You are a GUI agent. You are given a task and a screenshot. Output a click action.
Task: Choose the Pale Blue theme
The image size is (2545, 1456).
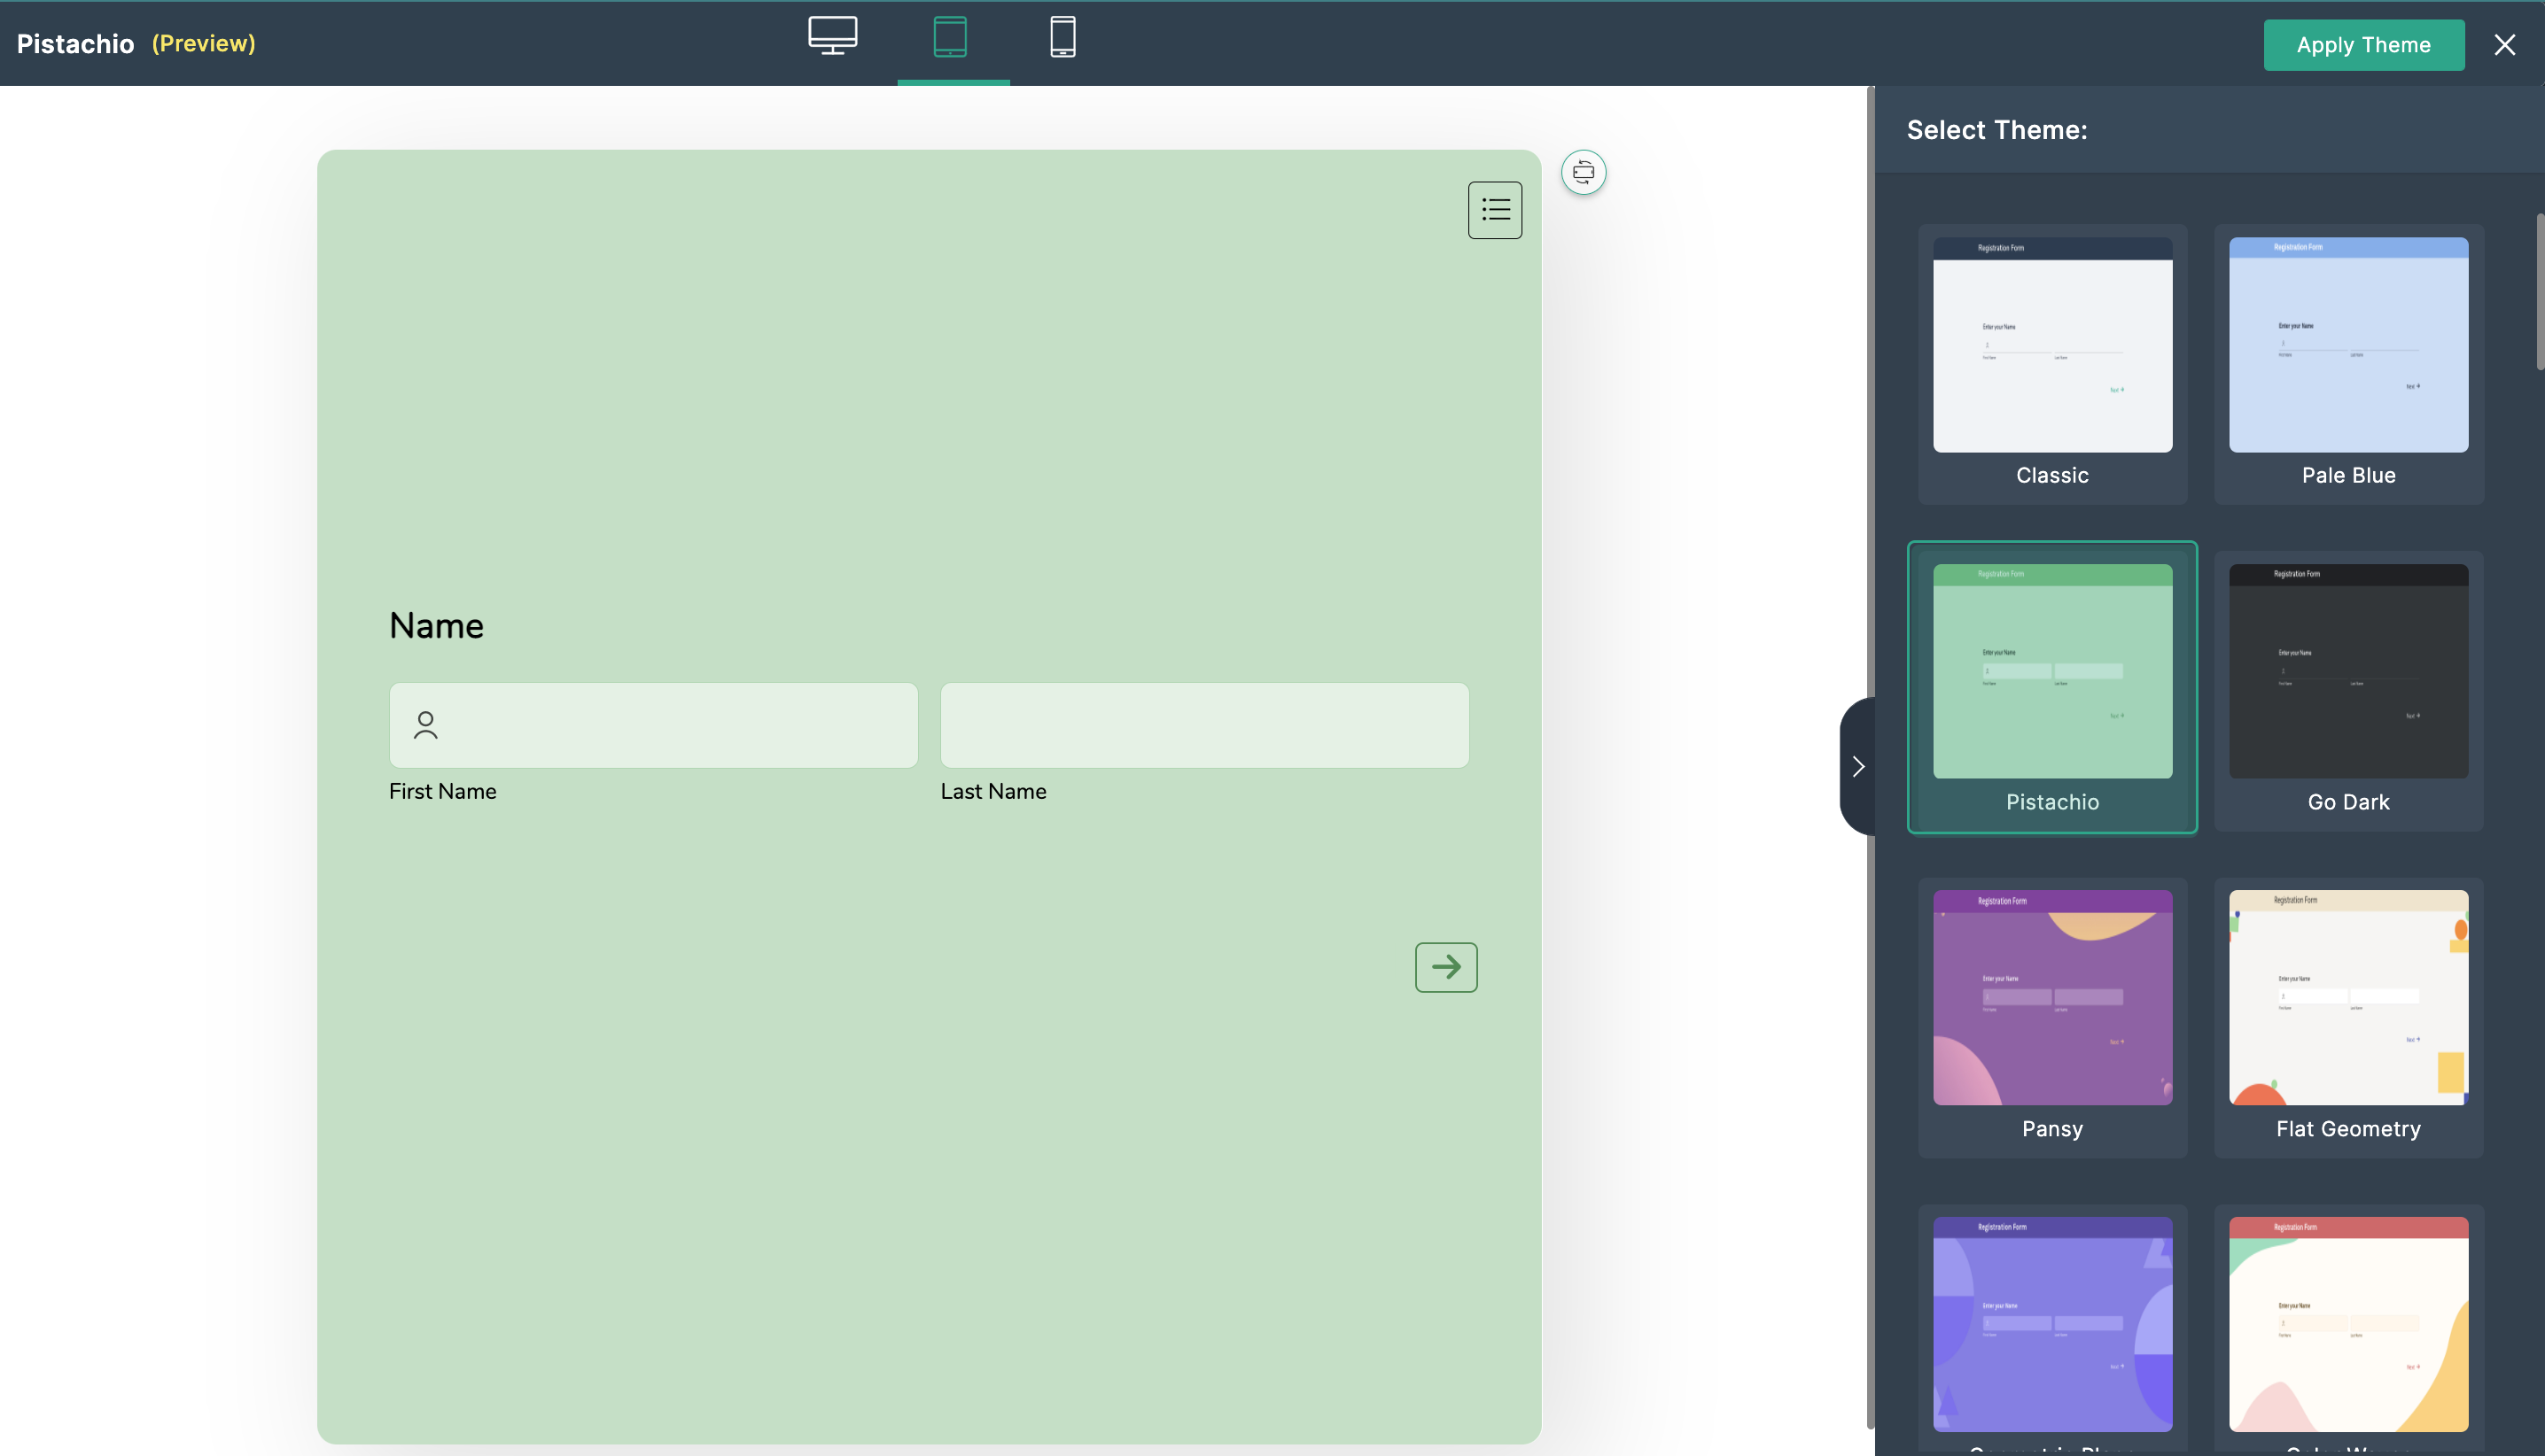[x=2348, y=345]
